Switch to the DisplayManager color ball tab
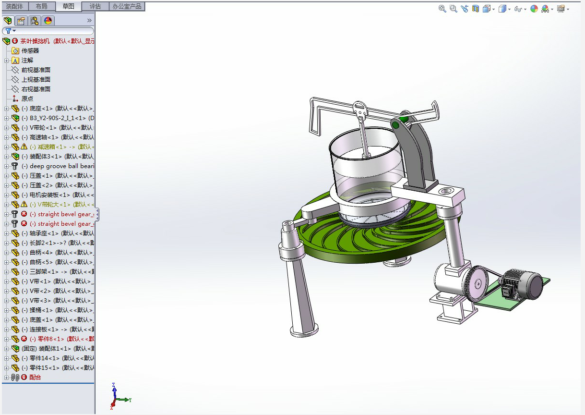Image resolution: width=585 pixels, height=415 pixels. tap(48, 21)
